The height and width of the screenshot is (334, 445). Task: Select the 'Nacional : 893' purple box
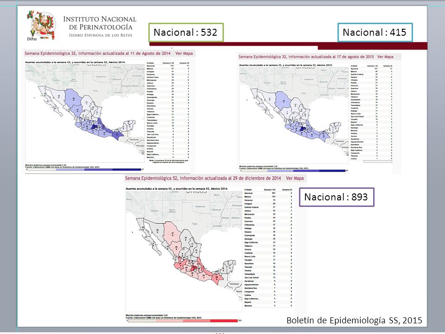pos(337,197)
